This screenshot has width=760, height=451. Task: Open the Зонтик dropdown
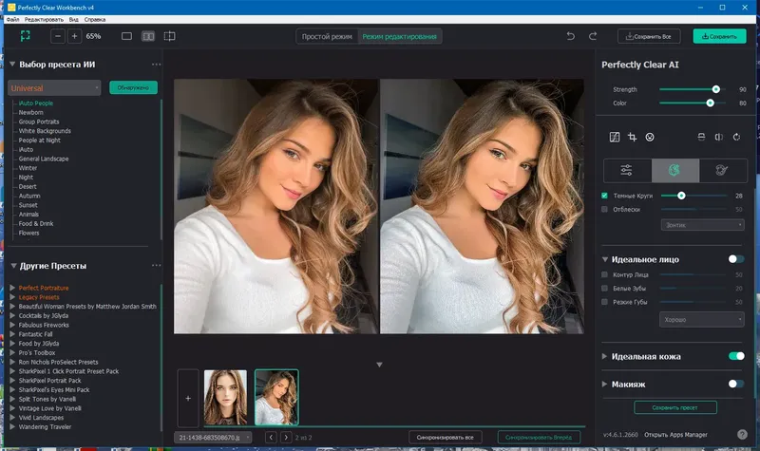tap(702, 225)
